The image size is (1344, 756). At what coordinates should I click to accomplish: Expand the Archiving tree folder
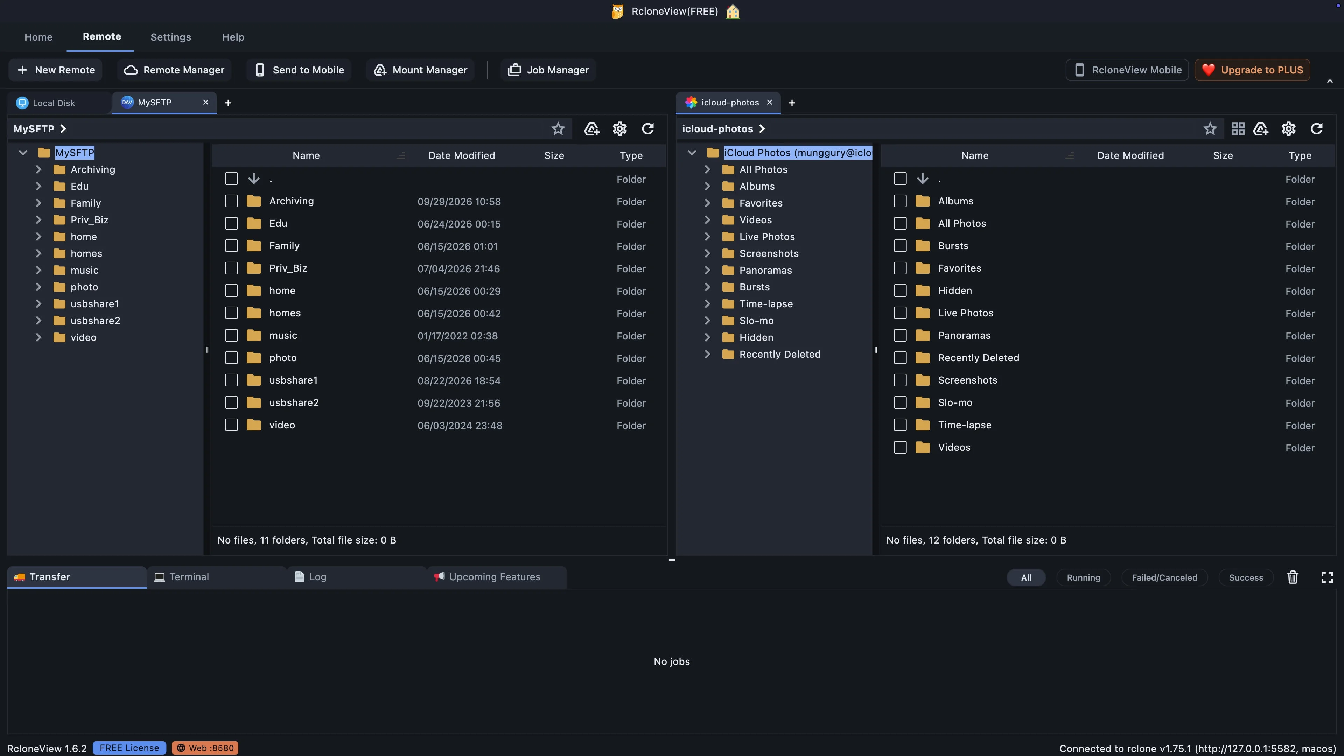[38, 169]
